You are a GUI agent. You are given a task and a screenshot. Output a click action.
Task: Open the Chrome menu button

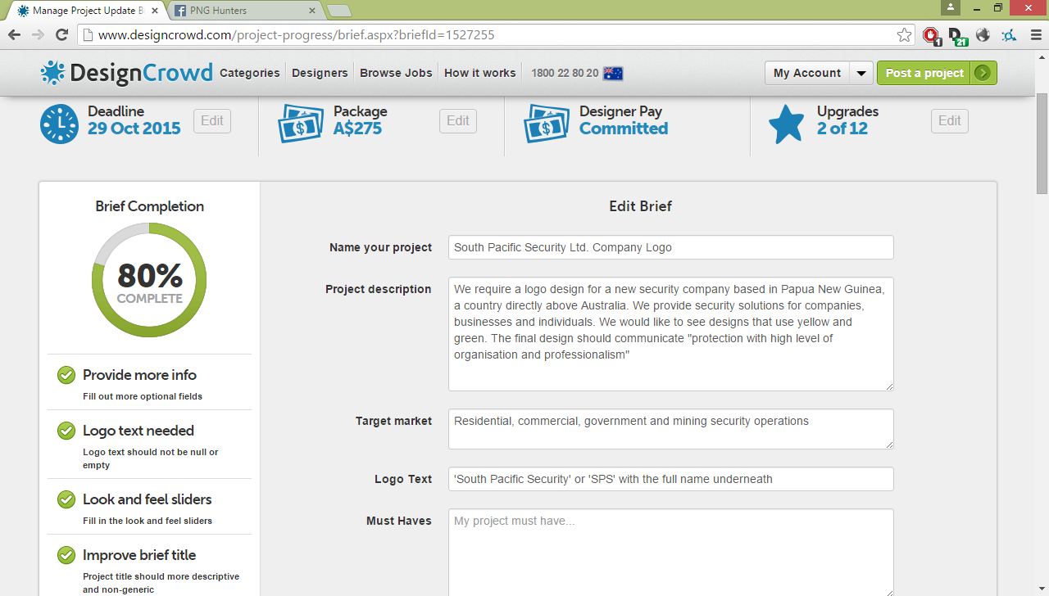(1037, 34)
